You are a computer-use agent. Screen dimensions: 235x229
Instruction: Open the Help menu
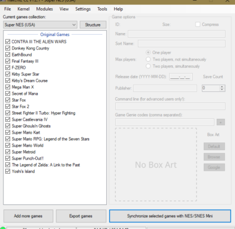pos(118,9)
